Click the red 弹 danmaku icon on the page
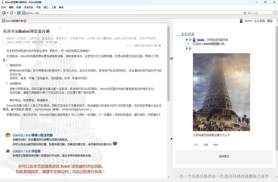This screenshot has height=182, width=278. pyautogui.click(x=8, y=135)
